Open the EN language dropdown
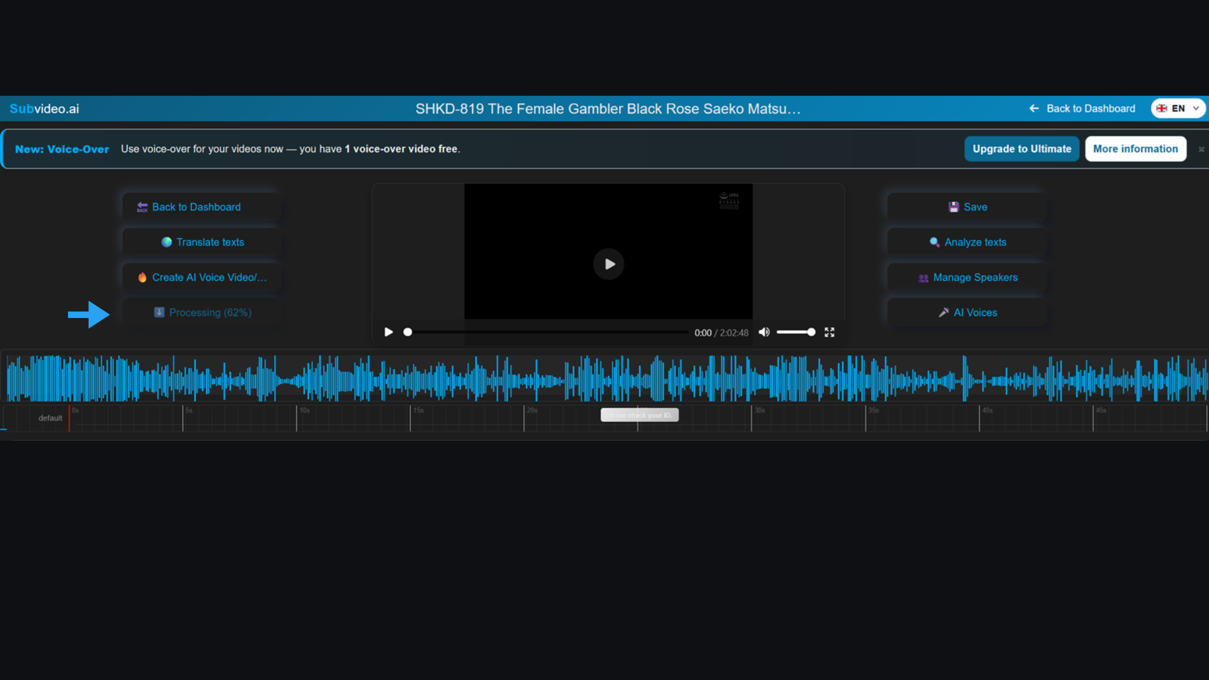 pos(1178,108)
